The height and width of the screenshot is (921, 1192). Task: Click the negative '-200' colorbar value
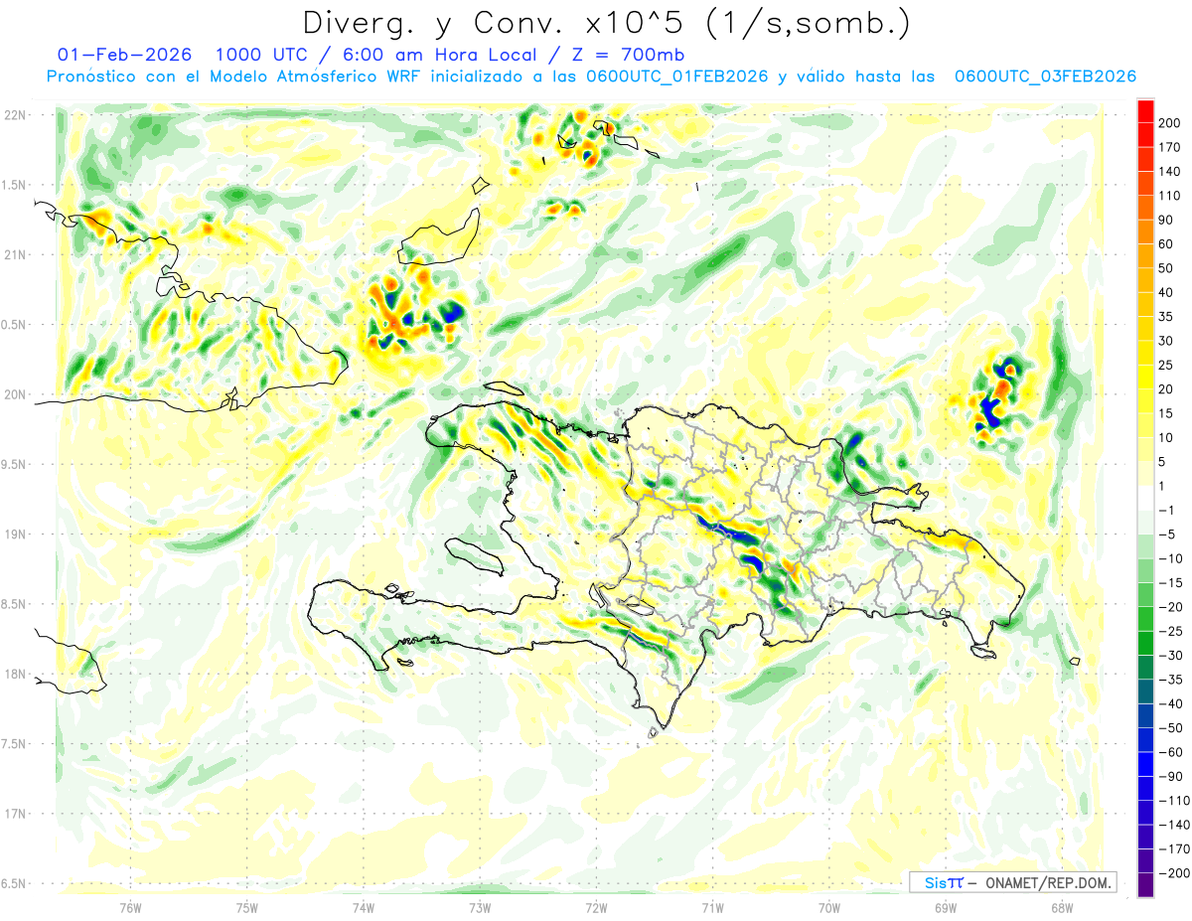1174,873
